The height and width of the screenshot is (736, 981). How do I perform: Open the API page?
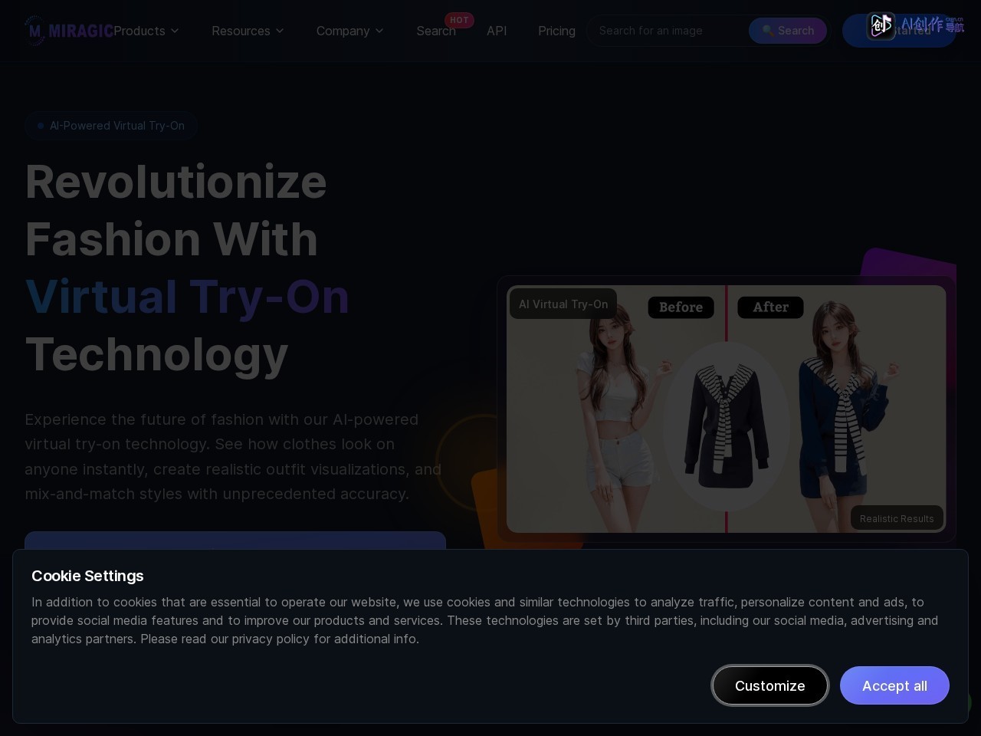[x=497, y=31]
